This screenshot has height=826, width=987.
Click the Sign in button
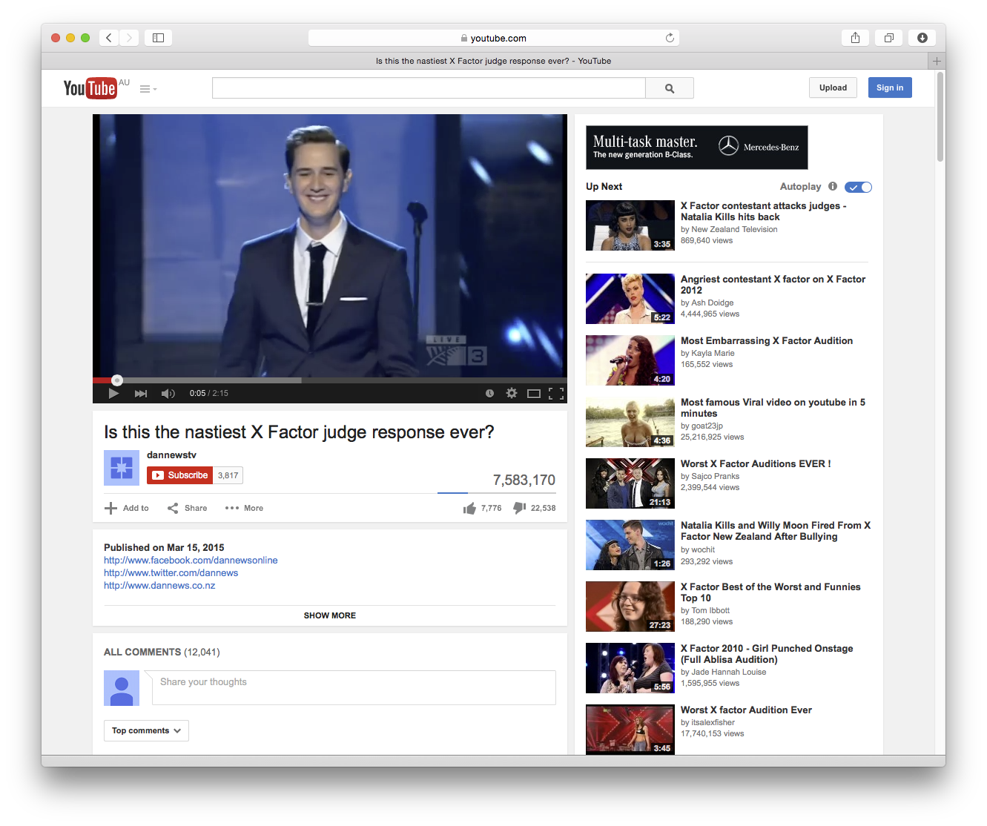click(890, 87)
